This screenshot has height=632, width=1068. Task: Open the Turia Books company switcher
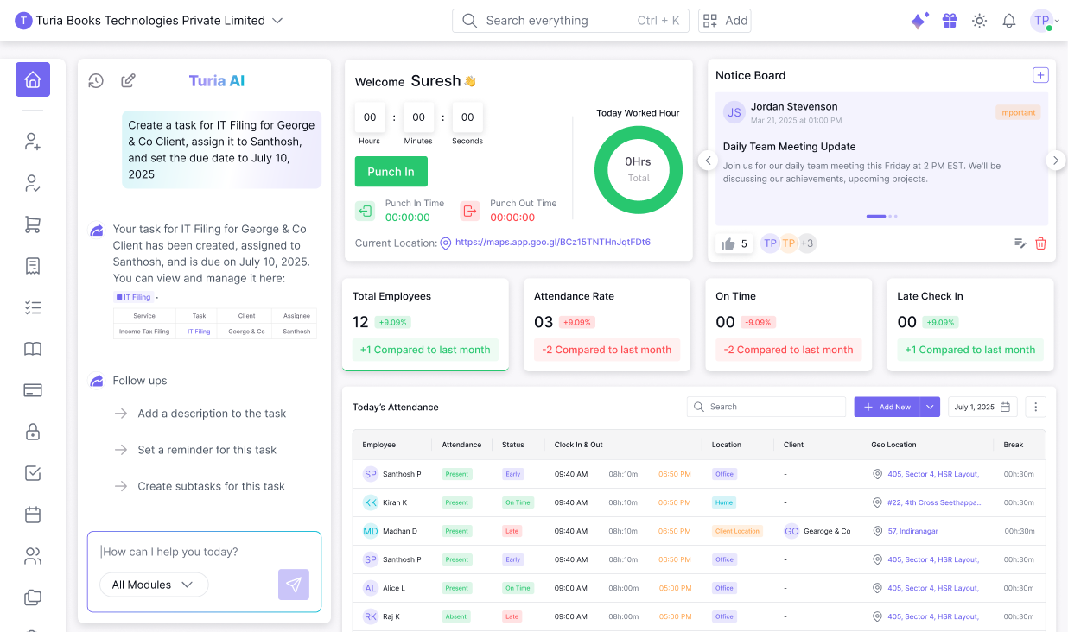pos(147,20)
